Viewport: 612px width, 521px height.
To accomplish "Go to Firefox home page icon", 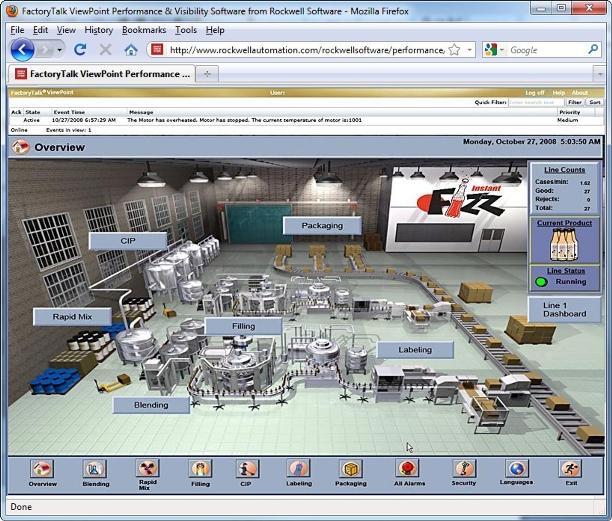I will (x=131, y=50).
